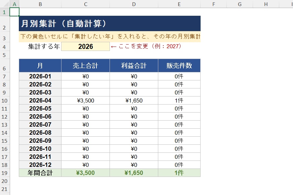293x195 pixels.
Task: Select the year input cell showing 2026
Action: [85, 46]
